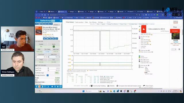Click Share Graph
Image resolution: width=184 pixels, height=103 pixels.
148,86
